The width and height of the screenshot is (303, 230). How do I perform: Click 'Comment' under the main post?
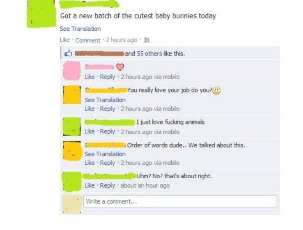[88, 40]
